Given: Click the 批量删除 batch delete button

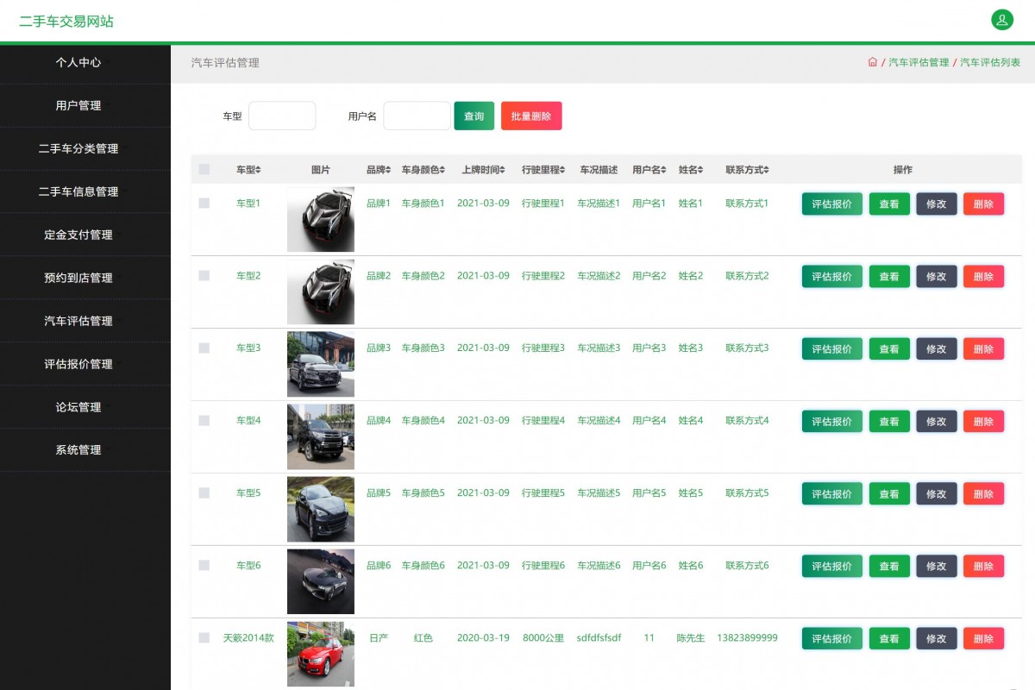Looking at the screenshot, I should pyautogui.click(x=532, y=115).
